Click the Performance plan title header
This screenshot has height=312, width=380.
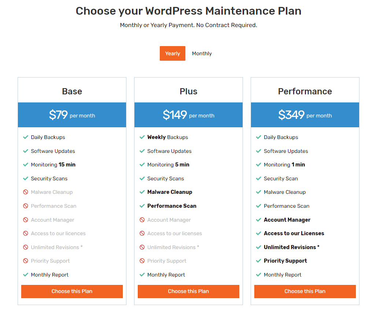click(305, 91)
